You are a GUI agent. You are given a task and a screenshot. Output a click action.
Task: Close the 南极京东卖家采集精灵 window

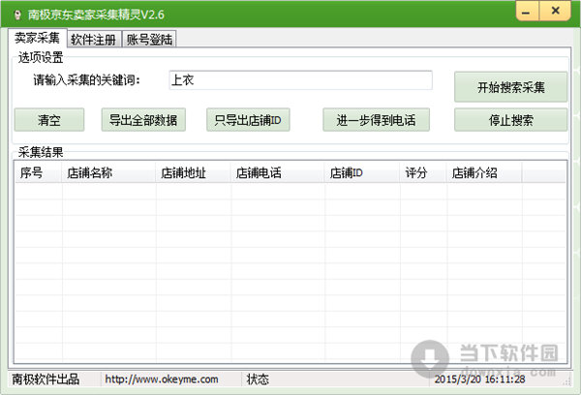click(555, 11)
